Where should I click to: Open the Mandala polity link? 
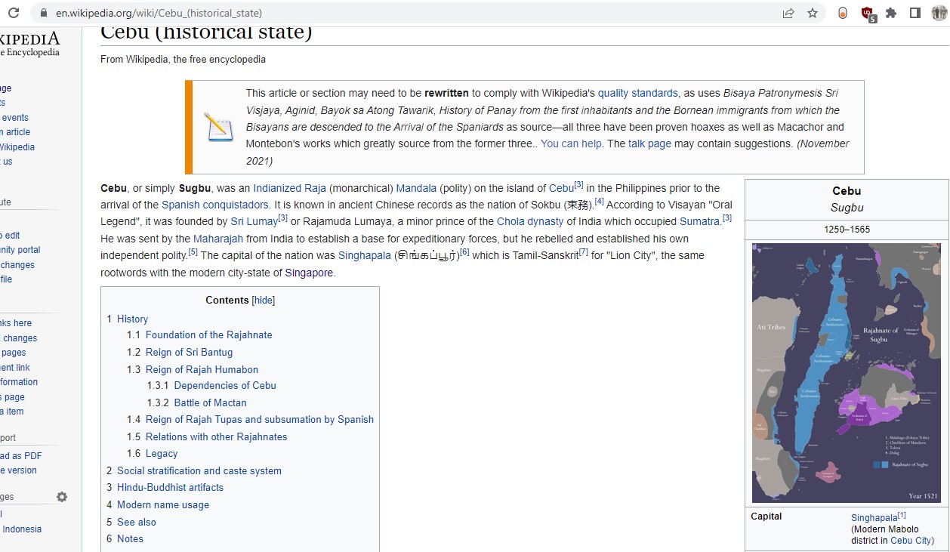click(416, 189)
